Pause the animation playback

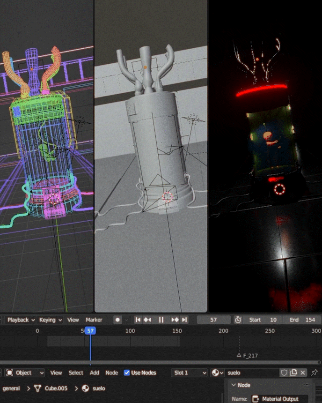point(161,320)
